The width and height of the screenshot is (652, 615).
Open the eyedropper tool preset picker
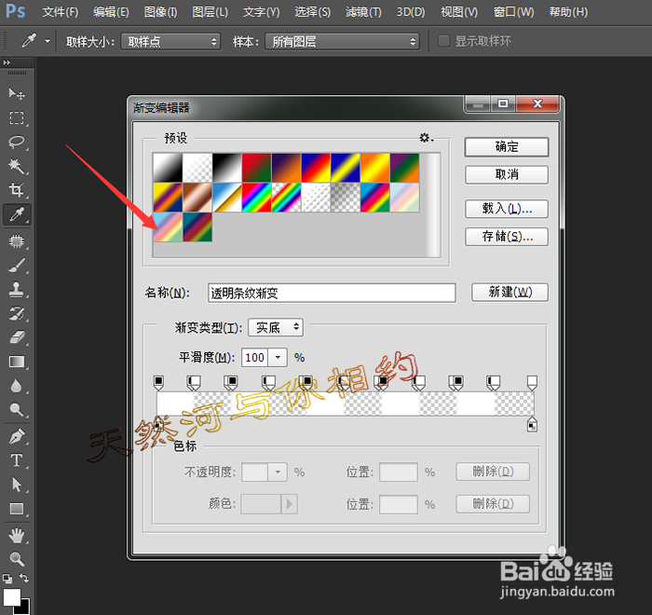coord(47,41)
